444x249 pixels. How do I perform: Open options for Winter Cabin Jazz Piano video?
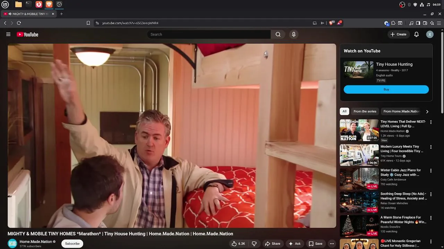pyautogui.click(x=431, y=170)
